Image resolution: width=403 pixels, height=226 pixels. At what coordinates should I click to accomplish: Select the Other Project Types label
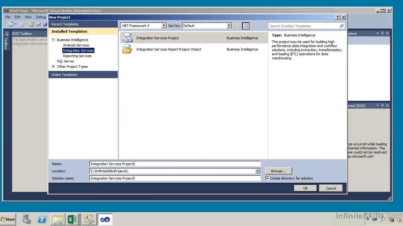[72, 67]
